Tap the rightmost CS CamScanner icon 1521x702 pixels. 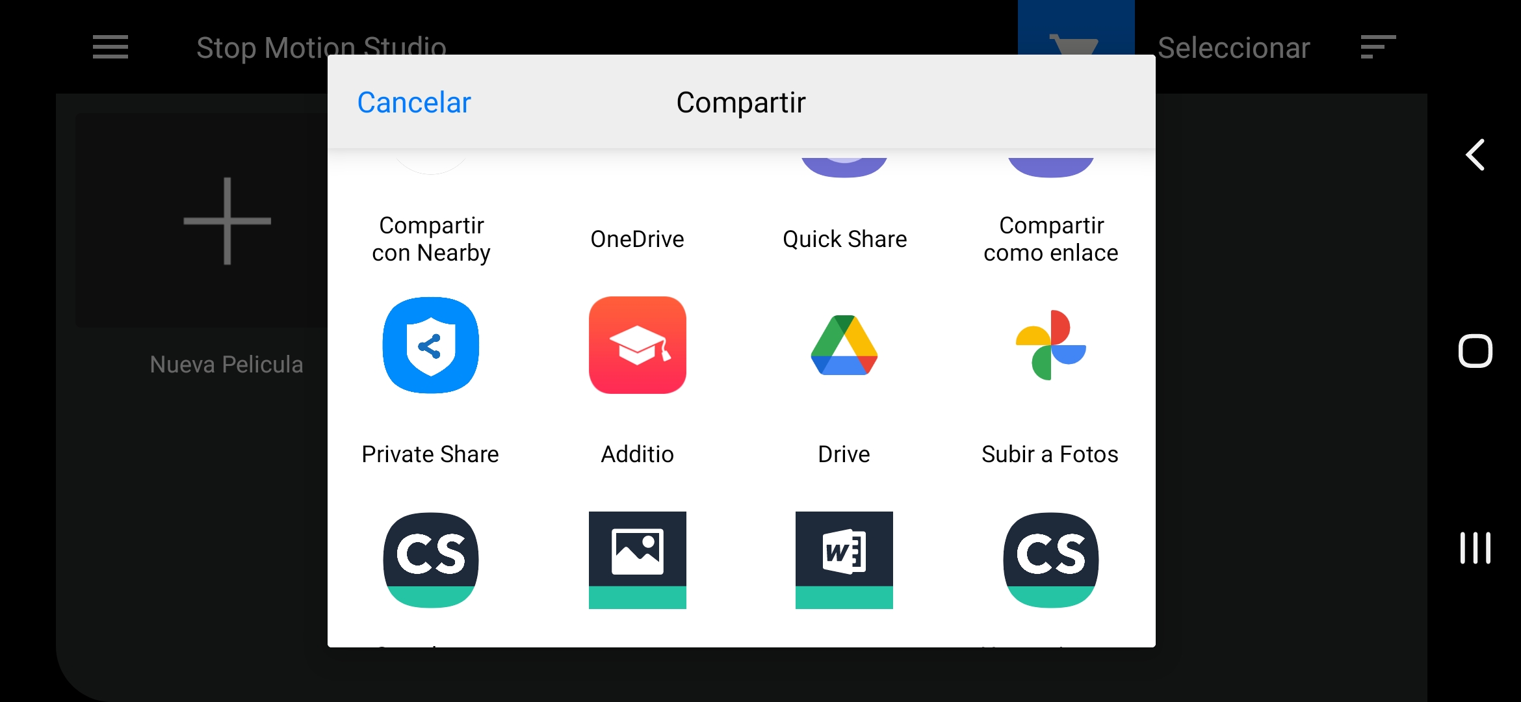pos(1050,560)
